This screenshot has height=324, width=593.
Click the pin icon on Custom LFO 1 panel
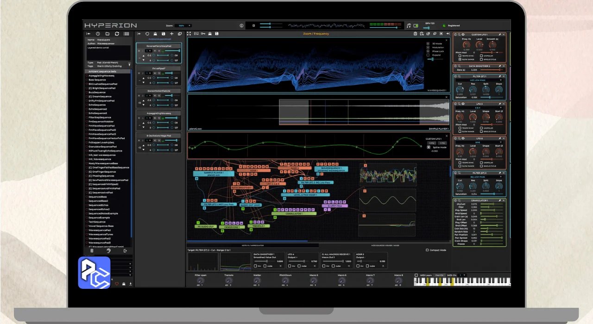[499, 35]
